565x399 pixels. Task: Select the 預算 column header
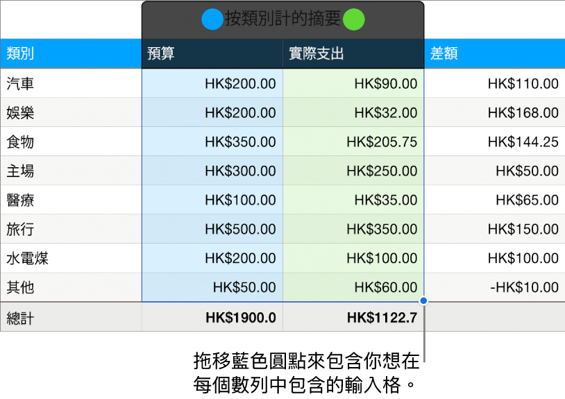[212, 53]
